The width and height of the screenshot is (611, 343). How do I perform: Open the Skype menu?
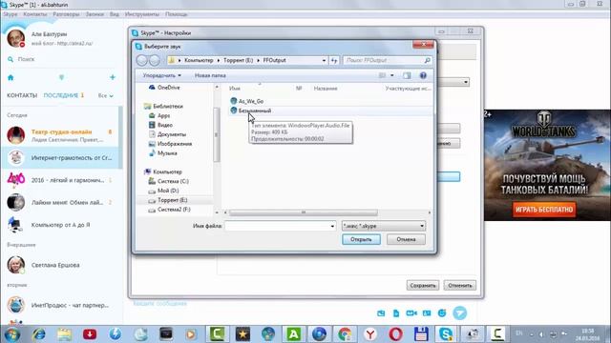click(x=11, y=14)
